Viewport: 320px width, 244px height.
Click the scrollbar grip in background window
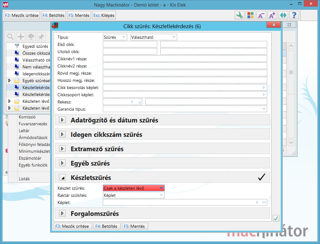[291, 72]
